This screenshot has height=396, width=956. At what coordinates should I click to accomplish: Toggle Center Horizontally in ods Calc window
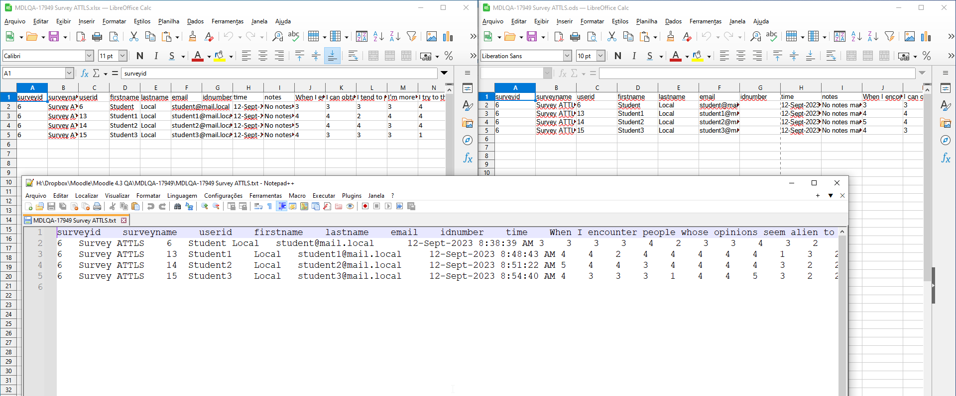click(741, 56)
